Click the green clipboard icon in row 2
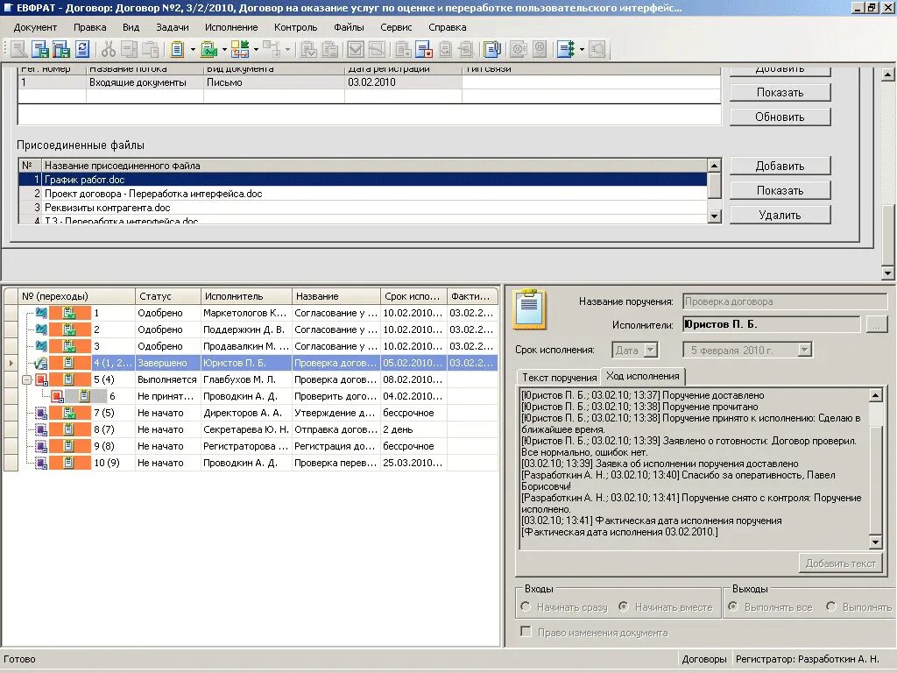This screenshot has width=897, height=673. (69, 329)
